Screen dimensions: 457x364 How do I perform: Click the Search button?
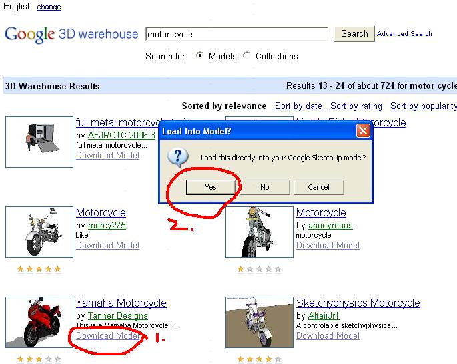(x=354, y=34)
